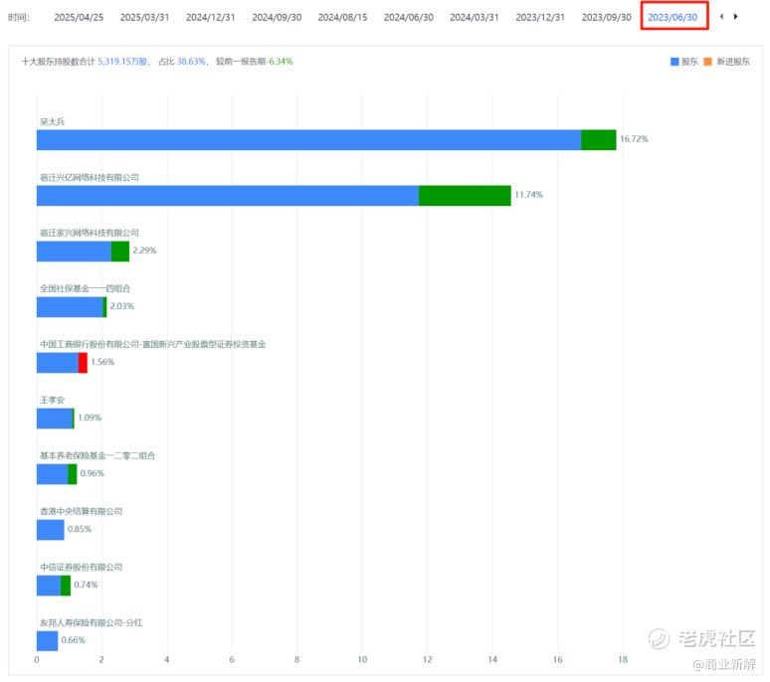This screenshot has width=770, height=682.
Task: Click the name 全国社保基金一一四组合
Action: pos(85,288)
